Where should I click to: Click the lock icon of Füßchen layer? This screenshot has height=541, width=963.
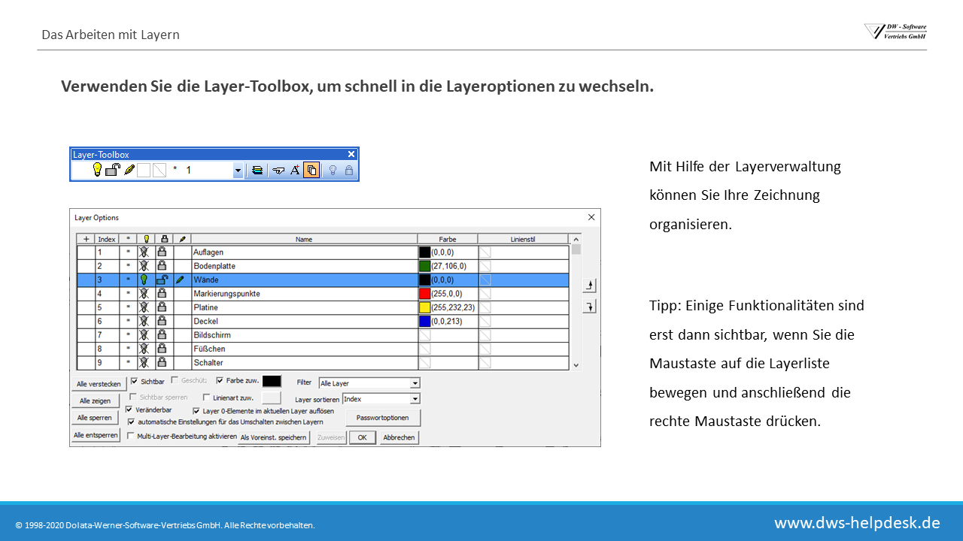click(x=162, y=349)
